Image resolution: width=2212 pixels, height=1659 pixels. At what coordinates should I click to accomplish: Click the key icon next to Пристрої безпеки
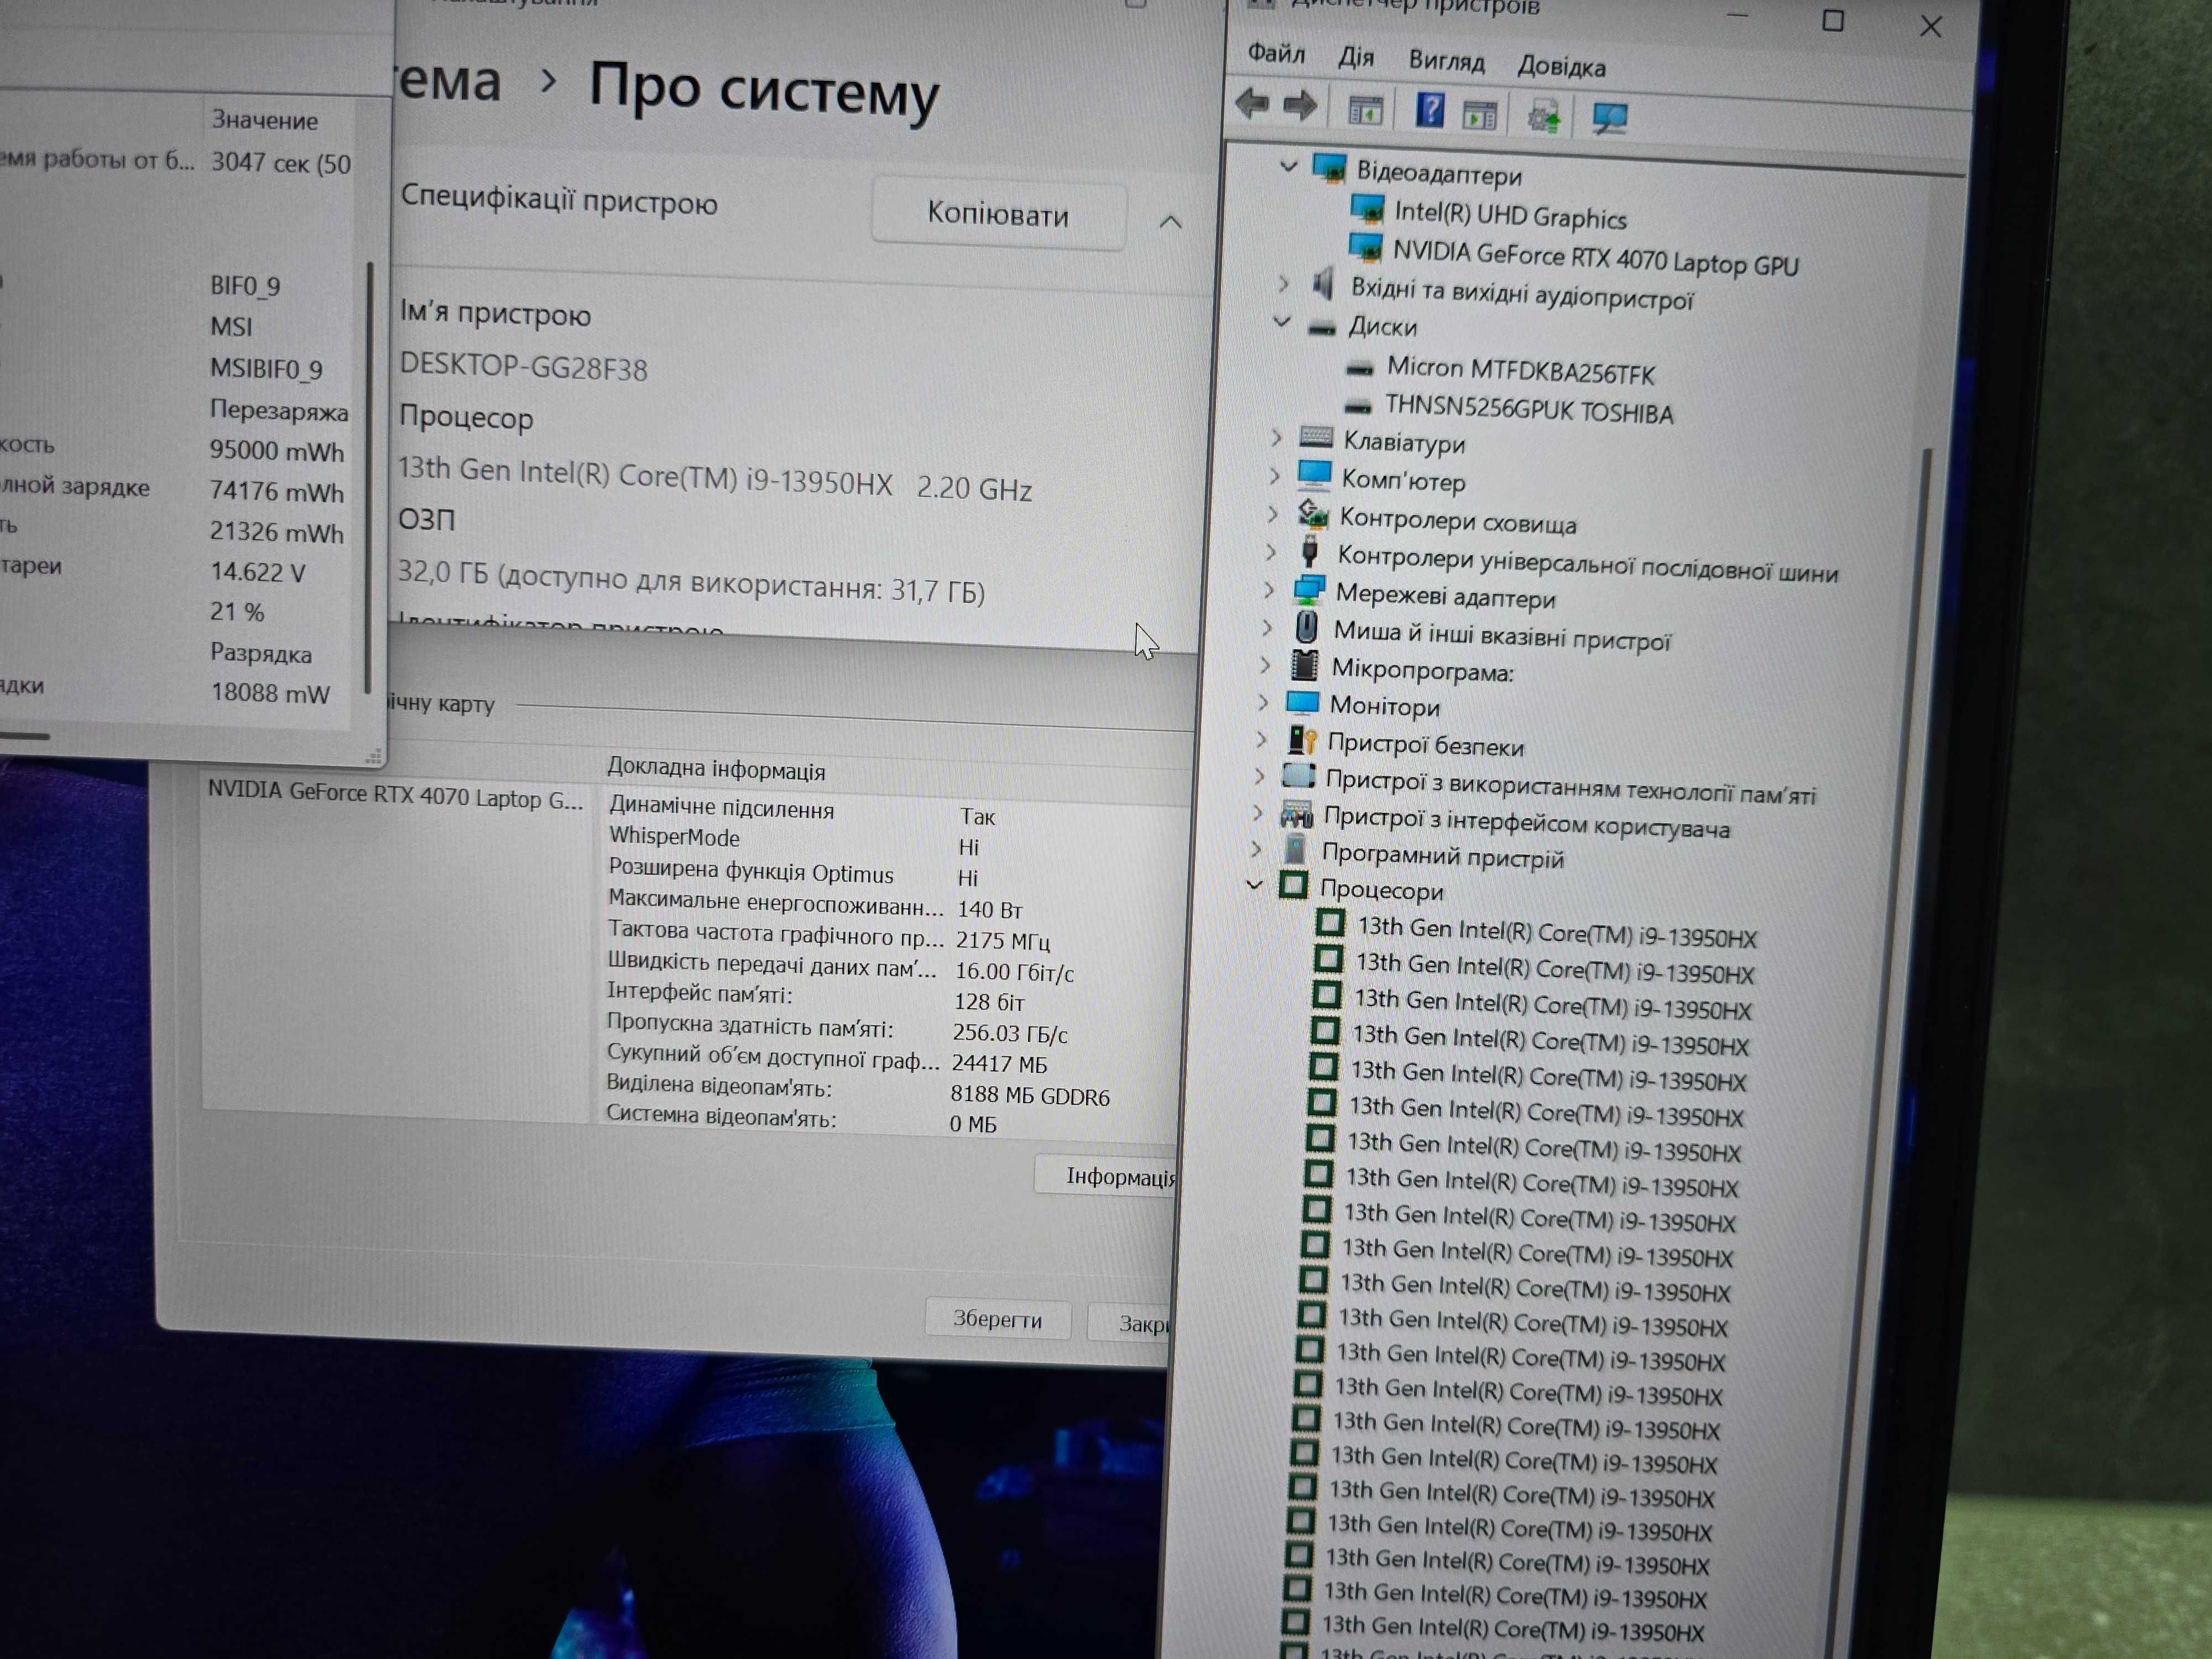coord(1301,740)
